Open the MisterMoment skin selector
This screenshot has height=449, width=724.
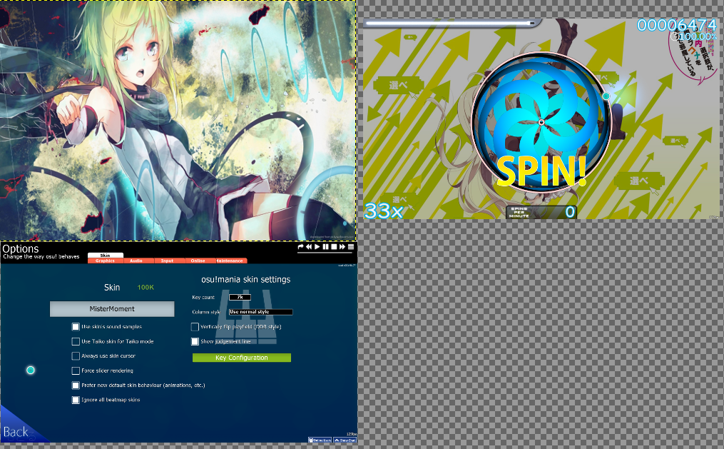click(x=112, y=309)
